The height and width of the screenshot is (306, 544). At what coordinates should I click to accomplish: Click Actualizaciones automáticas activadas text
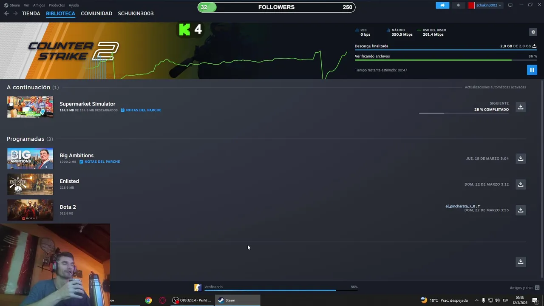(495, 87)
